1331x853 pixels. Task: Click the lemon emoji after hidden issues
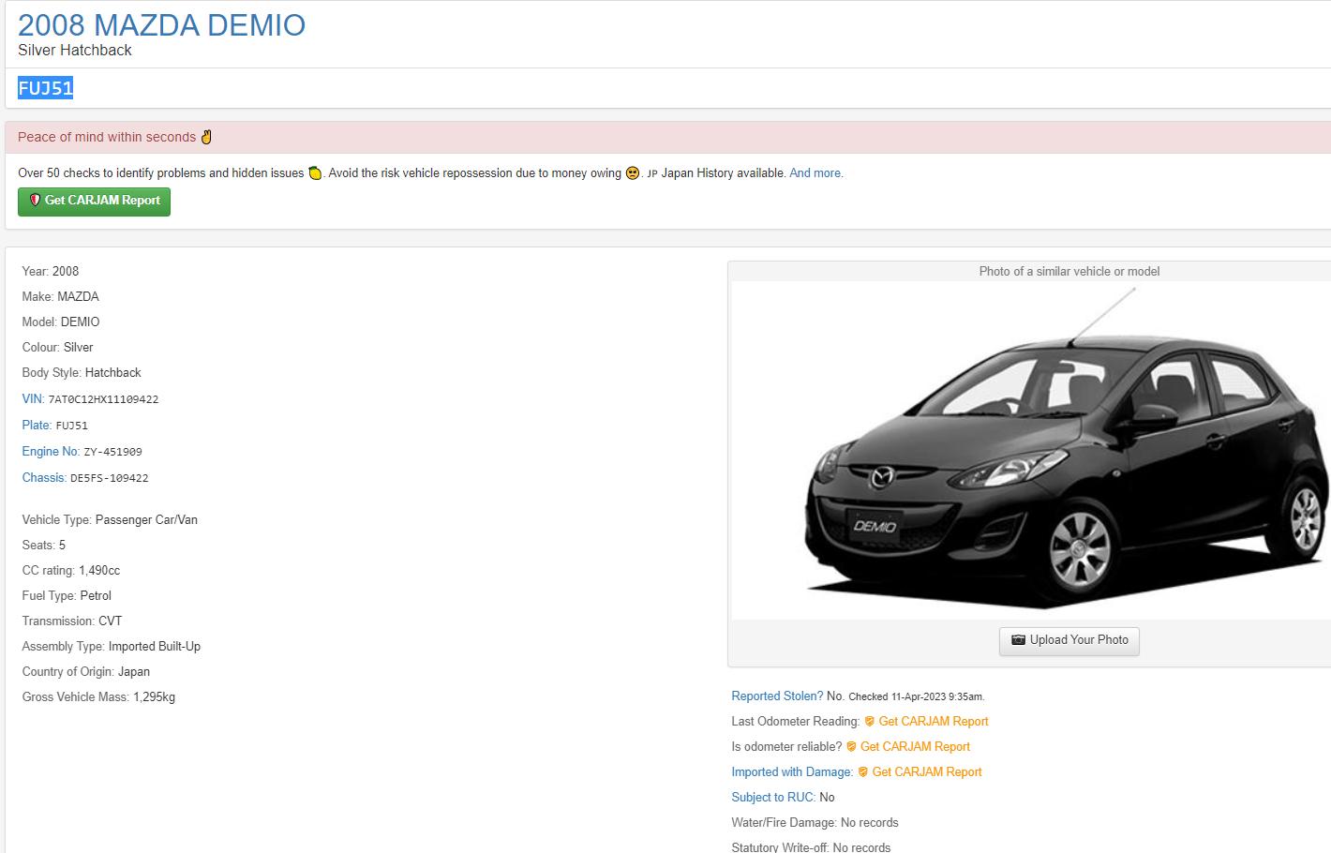(315, 173)
